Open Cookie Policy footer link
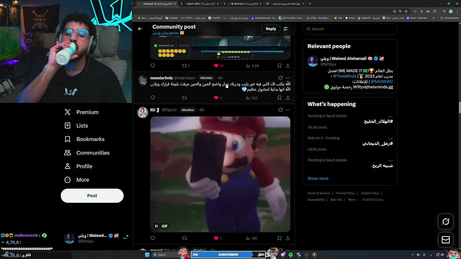The image size is (461, 259). click(370, 193)
